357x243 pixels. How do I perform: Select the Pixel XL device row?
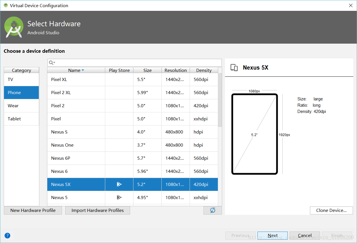coord(133,80)
